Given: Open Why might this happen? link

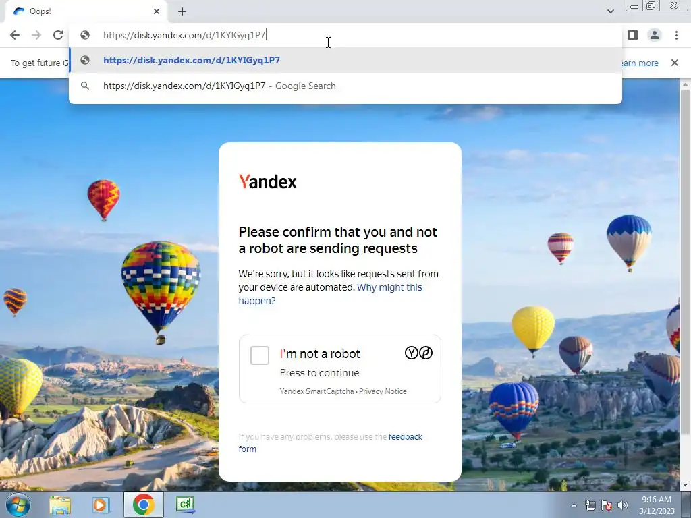Looking at the screenshot, I should tap(331, 294).
